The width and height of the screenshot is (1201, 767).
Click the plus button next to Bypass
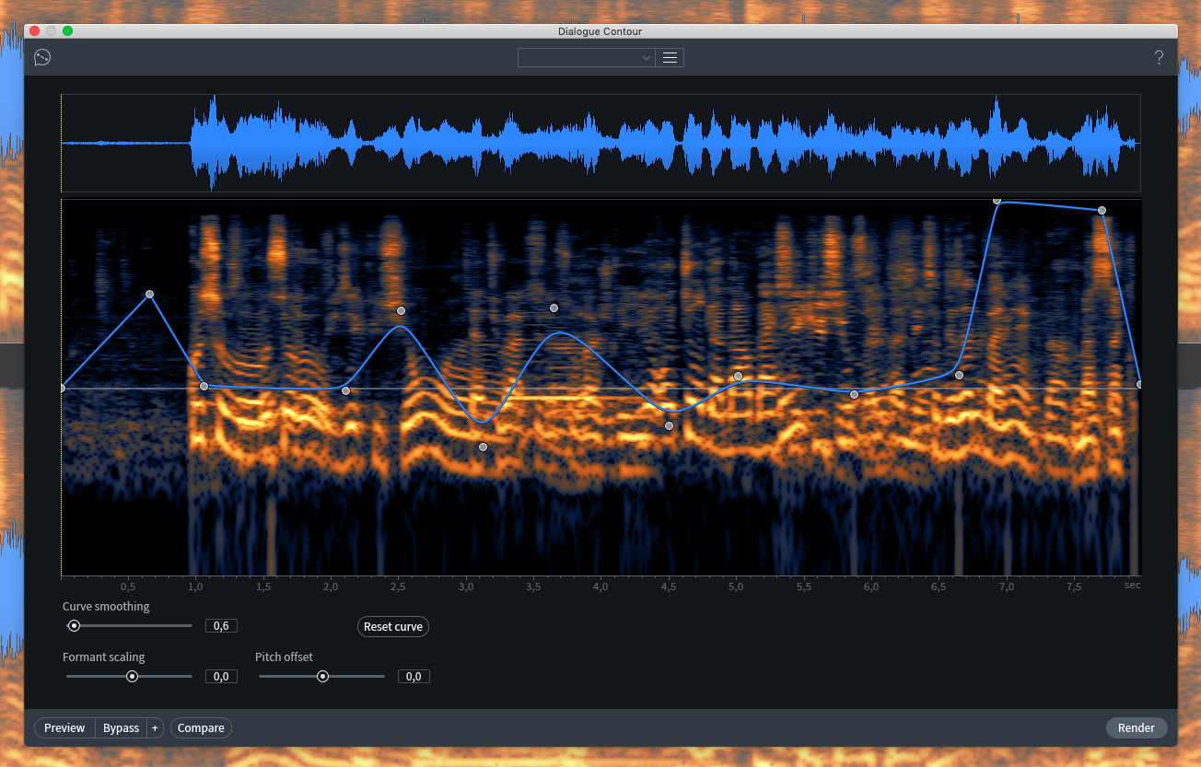click(x=155, y=727)
